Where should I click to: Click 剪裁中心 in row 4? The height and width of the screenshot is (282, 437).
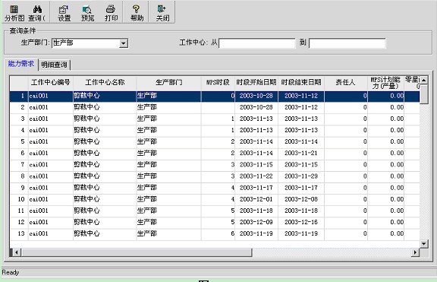tap(86, 131)
